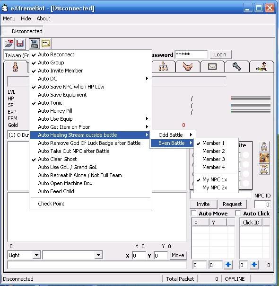Select Auto Feed Child
The height and width of the screenshot is (286, 279).
(x=90, y=191)
